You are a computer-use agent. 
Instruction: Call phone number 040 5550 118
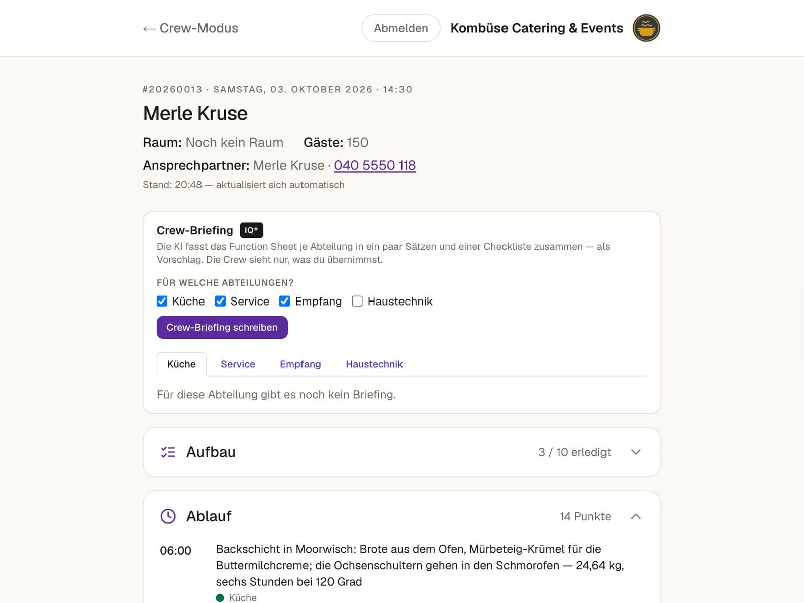tap(375, 165)
